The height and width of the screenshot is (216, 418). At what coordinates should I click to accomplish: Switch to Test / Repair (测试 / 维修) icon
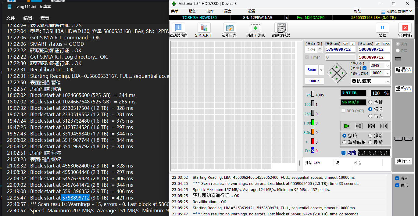tap(255, 28)
